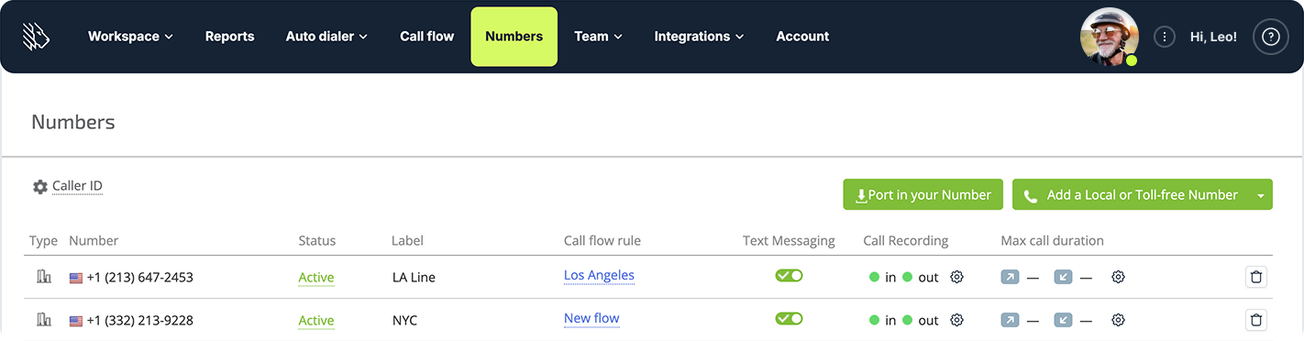Screen dimensions: 1304x341
Task: Click the app logo in the navbar
Action: (x=36, y=37)
